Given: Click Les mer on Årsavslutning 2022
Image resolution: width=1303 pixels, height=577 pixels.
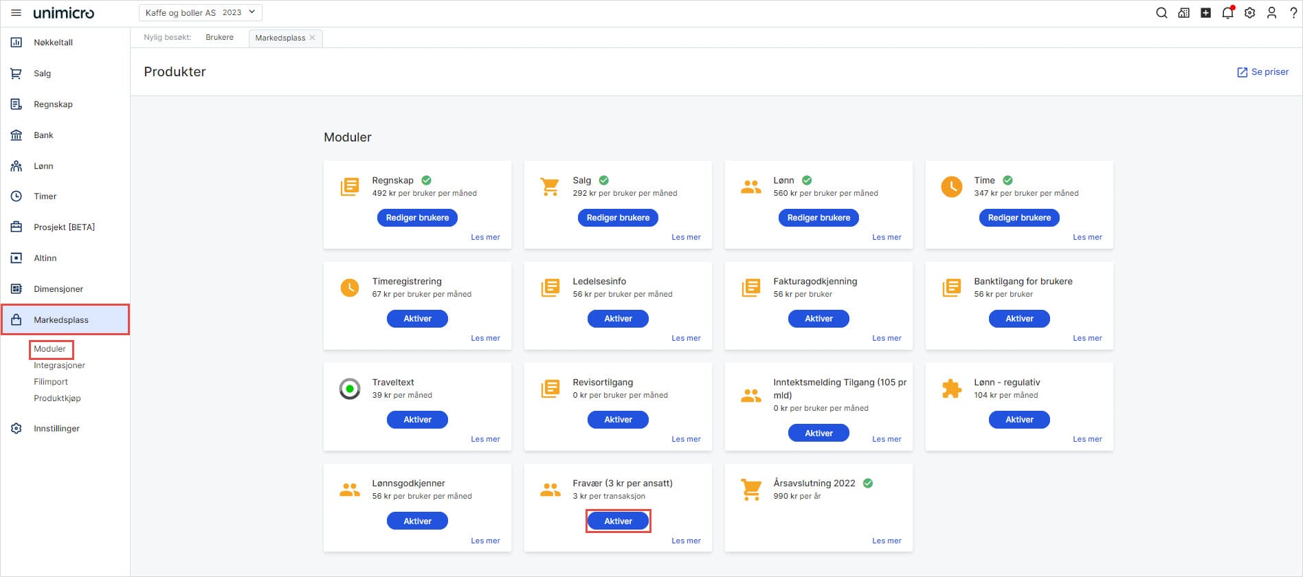Looking at the screenshot, I should tap(887, 541).
